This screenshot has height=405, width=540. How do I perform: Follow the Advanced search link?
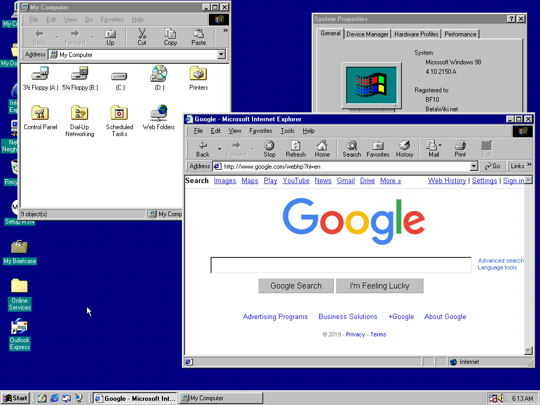click(500, 261)
